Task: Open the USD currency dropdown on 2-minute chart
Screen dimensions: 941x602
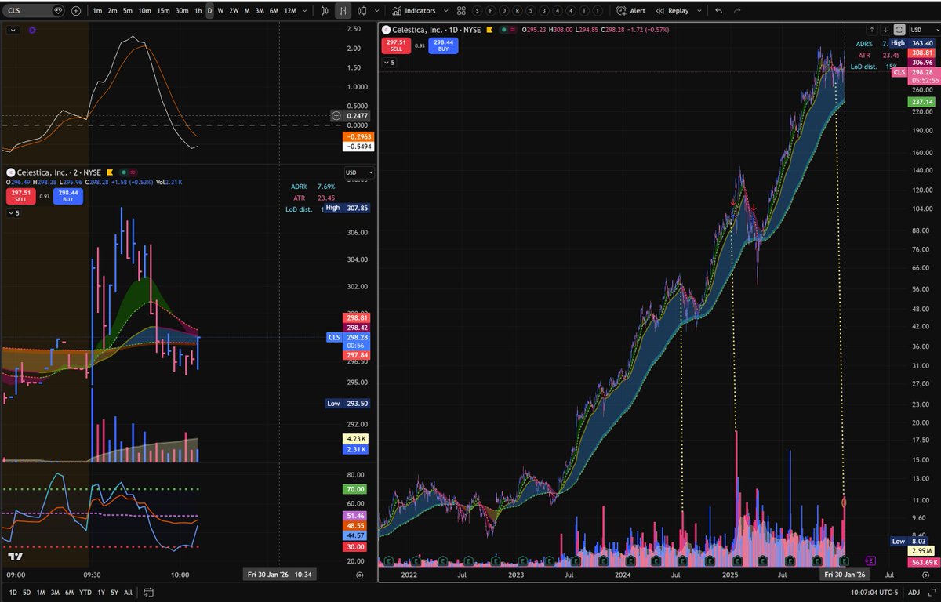Action: point(360,172)
